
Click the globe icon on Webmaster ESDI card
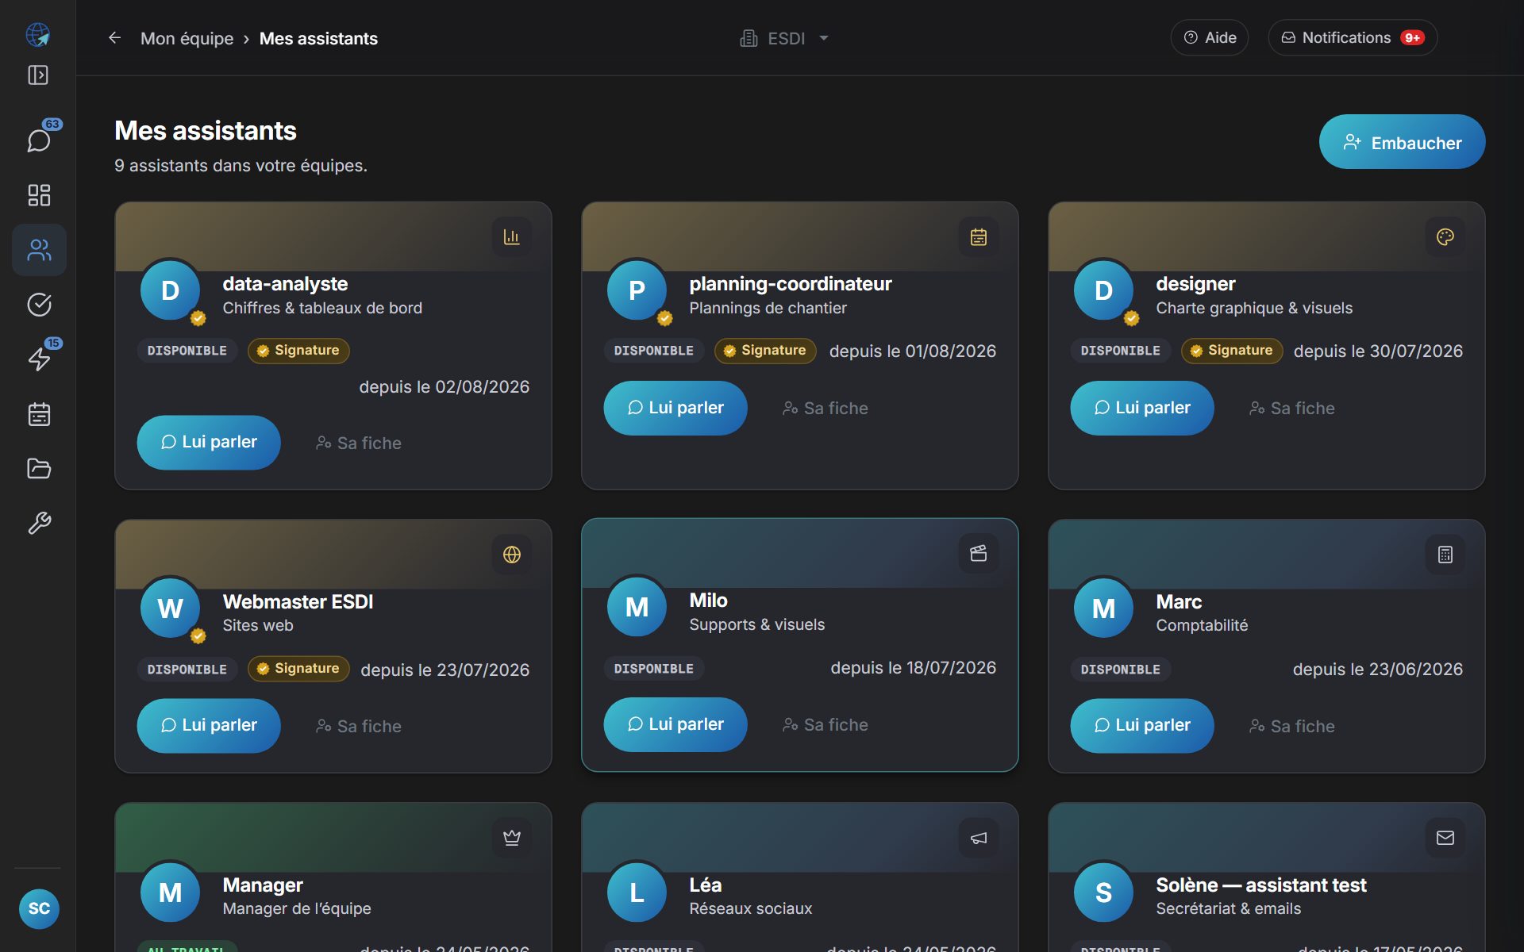512,555
